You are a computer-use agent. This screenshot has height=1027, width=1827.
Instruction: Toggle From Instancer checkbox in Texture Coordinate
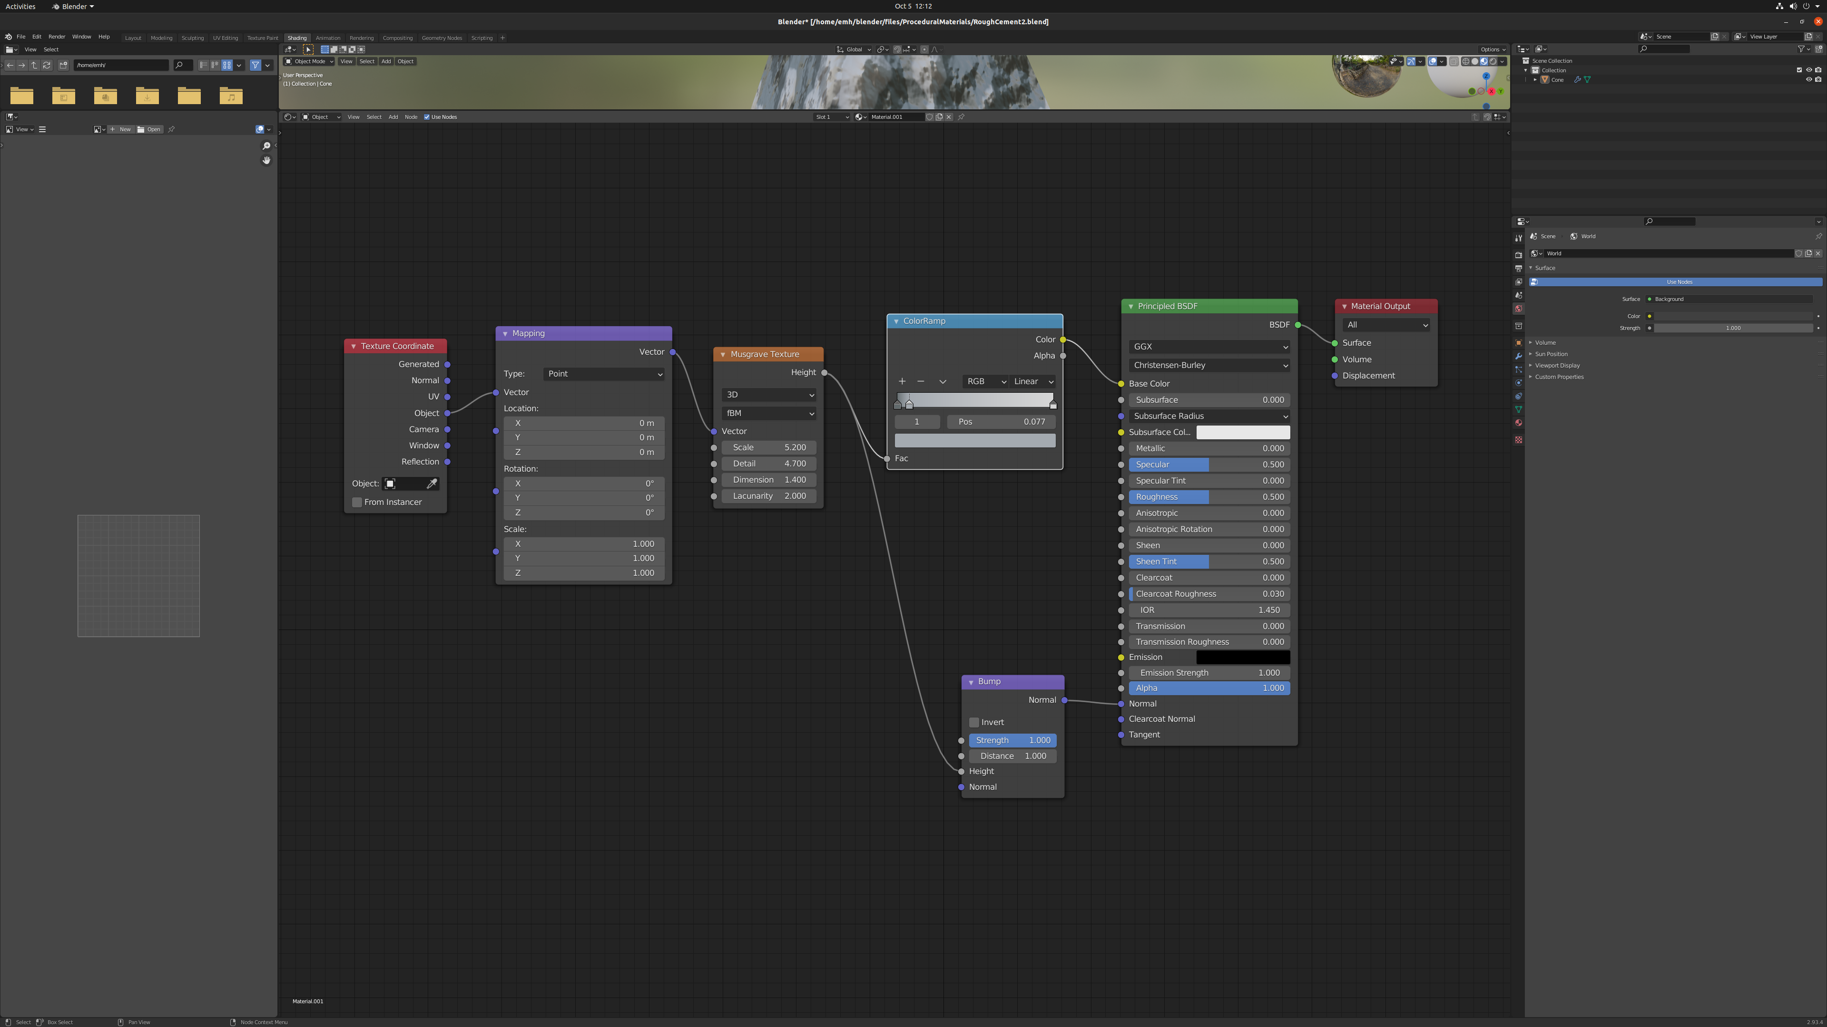pyautogui.click(x=357, y=502)
